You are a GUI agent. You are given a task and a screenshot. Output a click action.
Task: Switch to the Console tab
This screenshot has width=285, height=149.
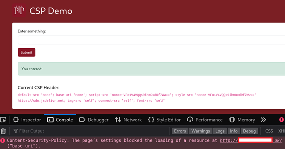click(60, 120)
